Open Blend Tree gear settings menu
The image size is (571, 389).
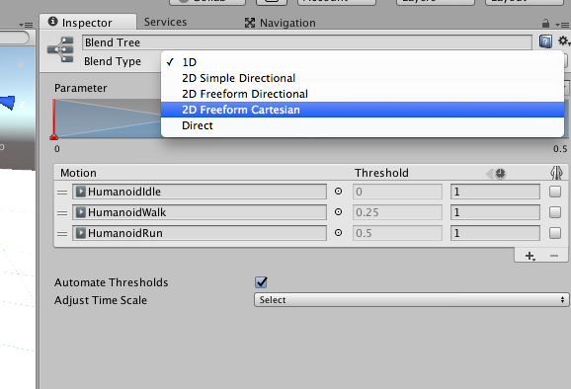tap(564, 41)
